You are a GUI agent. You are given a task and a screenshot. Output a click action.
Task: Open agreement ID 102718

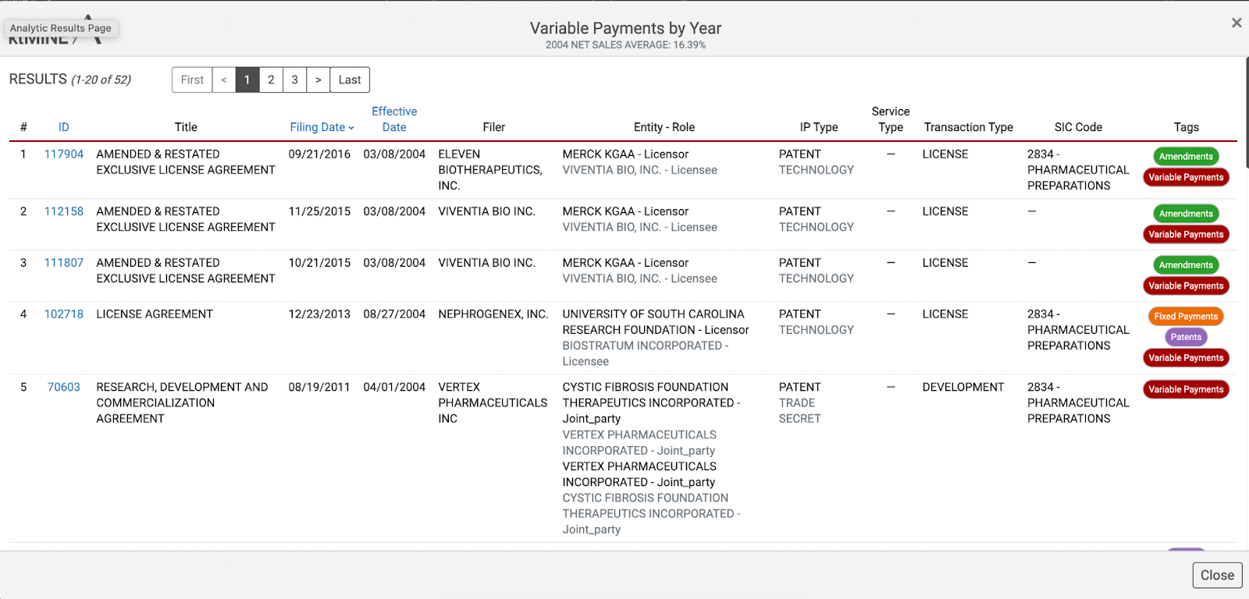pyautogui.click(x=64, y=314)
